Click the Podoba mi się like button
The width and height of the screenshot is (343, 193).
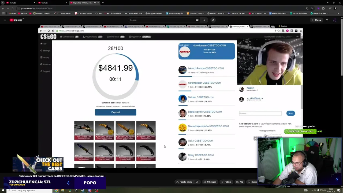point(184,182)
